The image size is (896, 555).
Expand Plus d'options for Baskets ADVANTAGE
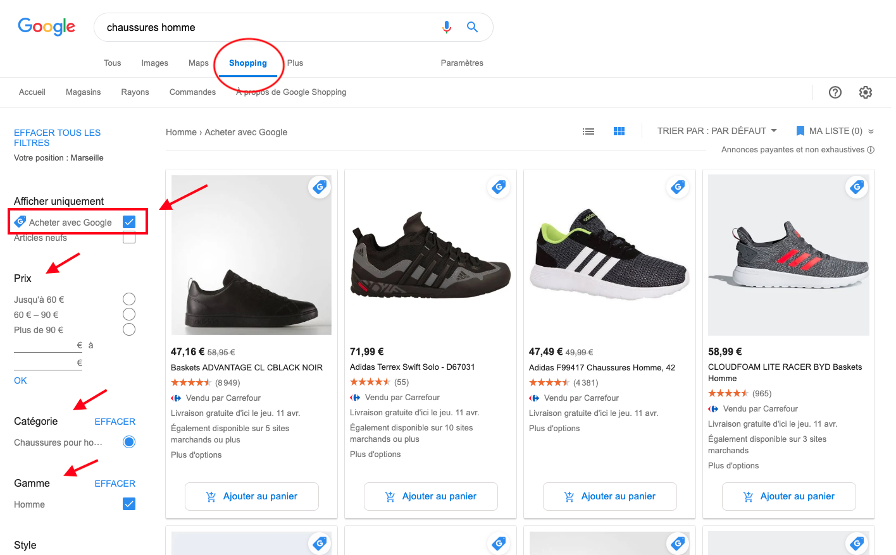tap(196, 455)
